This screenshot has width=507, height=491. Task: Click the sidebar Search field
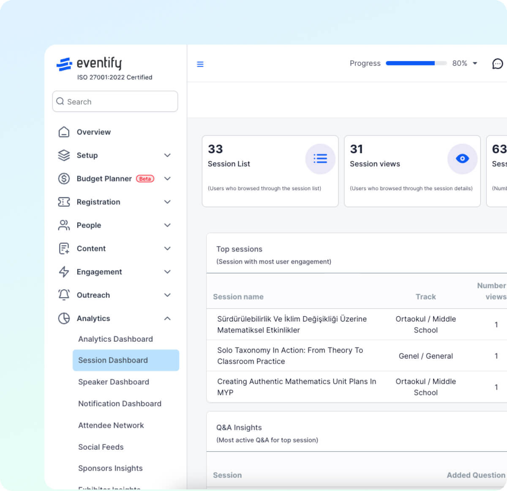pos(115,102)
